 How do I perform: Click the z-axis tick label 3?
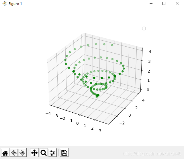(x=149, y=61)
